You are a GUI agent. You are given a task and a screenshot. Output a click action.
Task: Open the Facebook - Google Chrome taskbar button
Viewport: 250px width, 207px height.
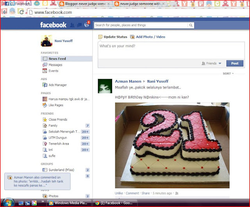pyautogui.click(x=115, y=203)
